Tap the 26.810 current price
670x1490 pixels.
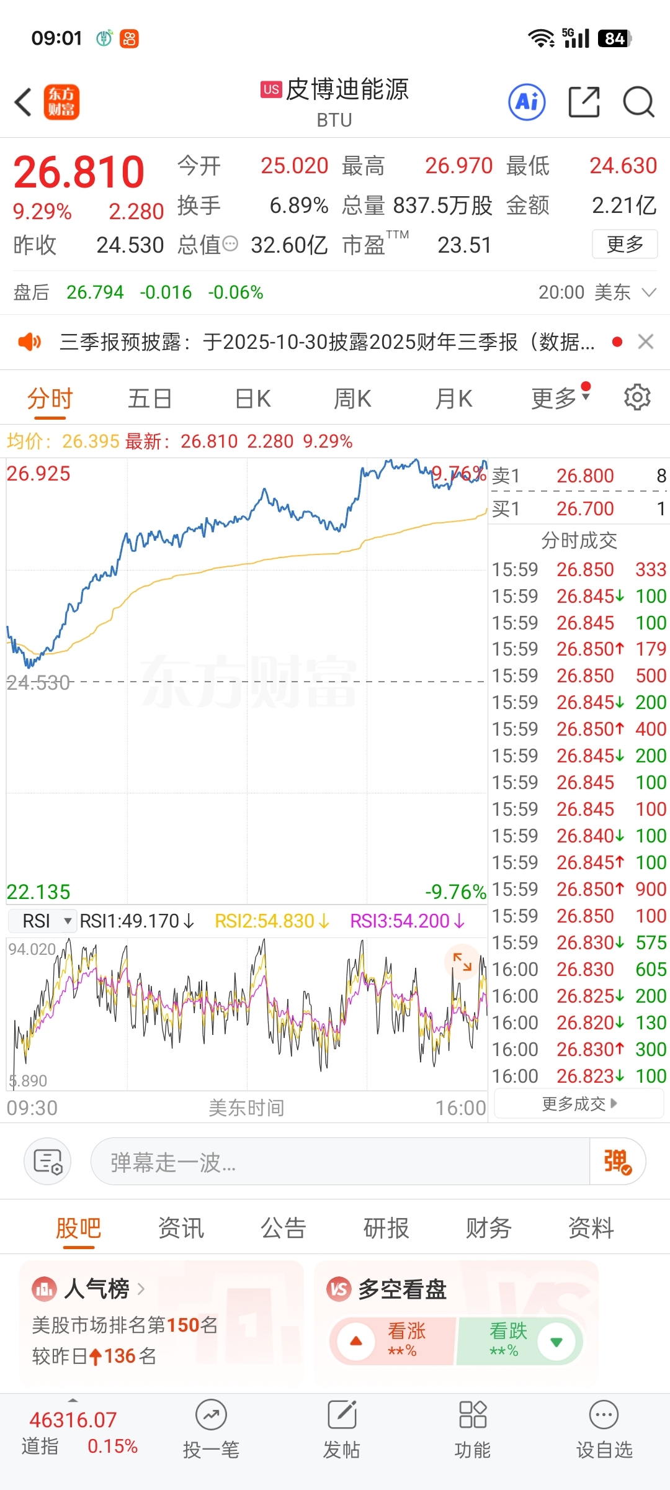[79, 172]
